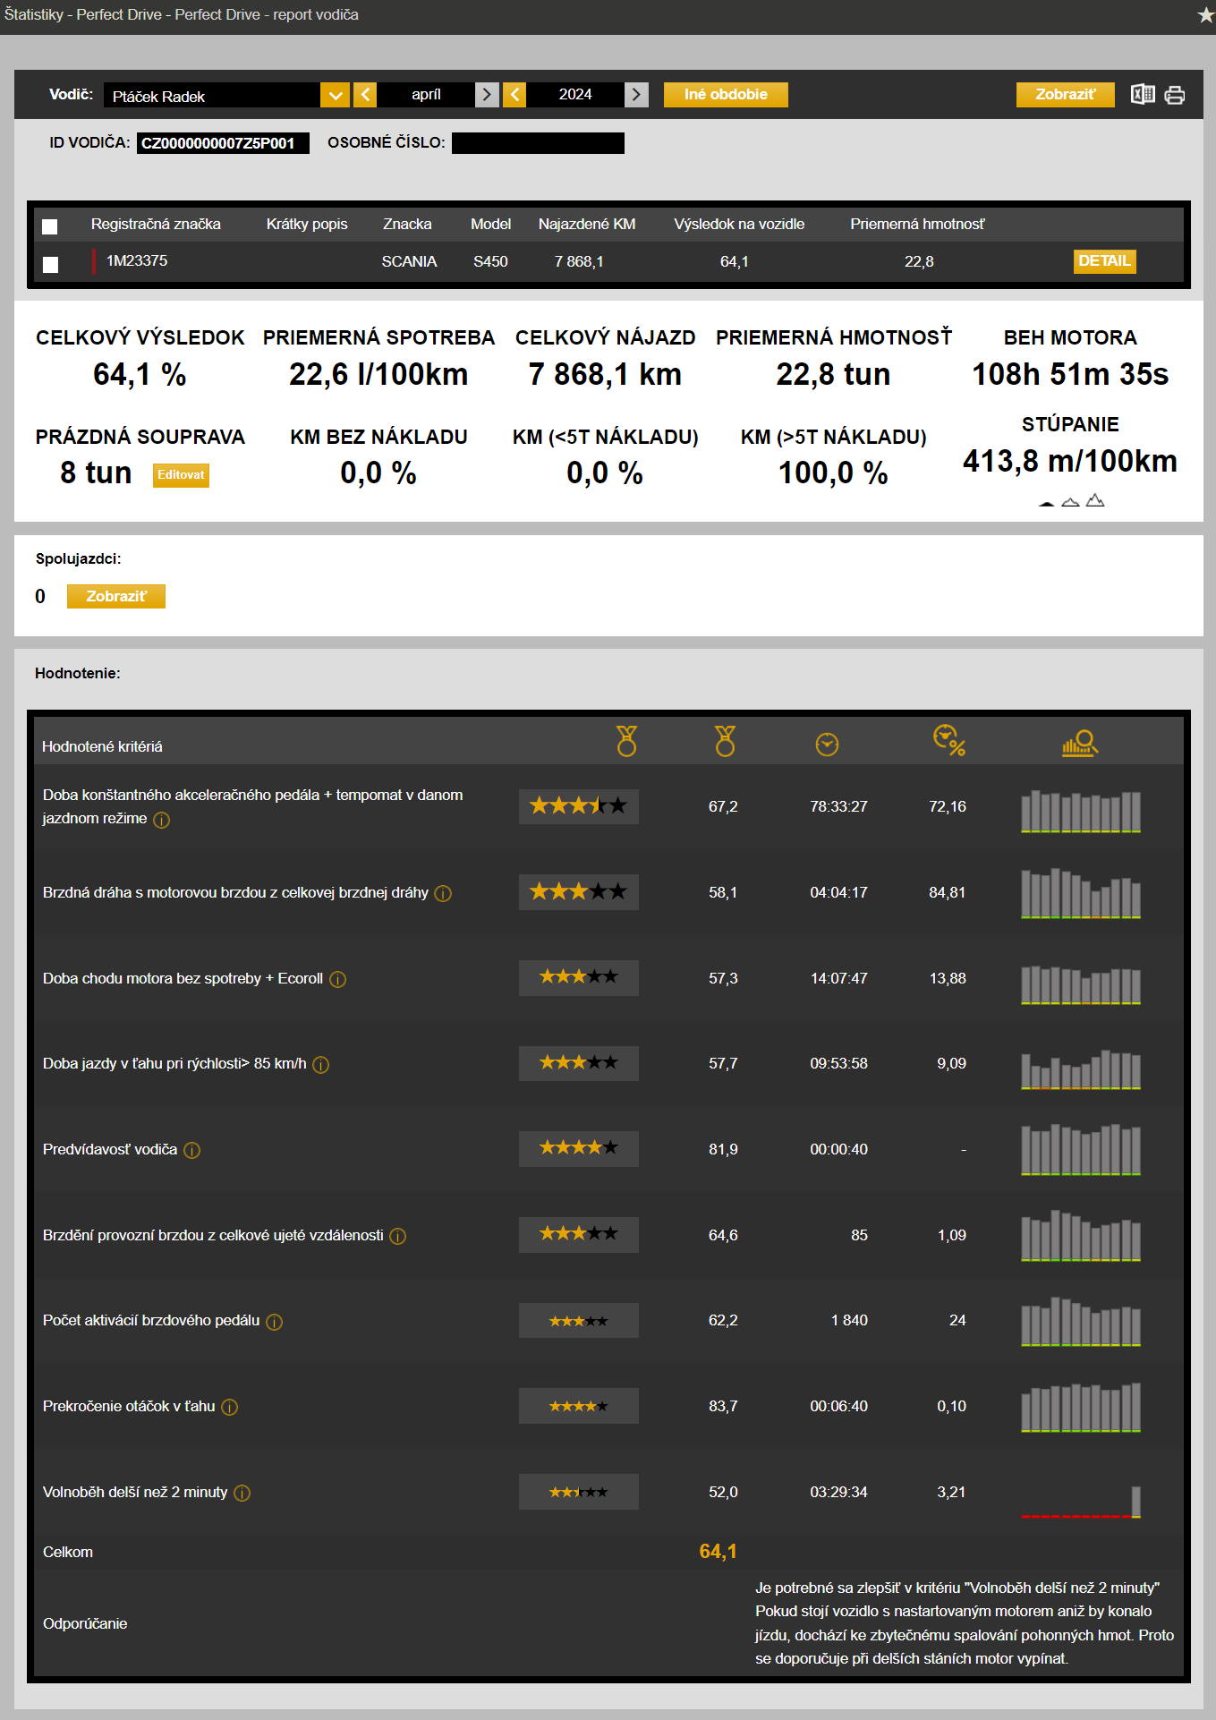Click the Iné obdobie button
This screenshot has width=1216, height=1720.
[x=725, y=95]
